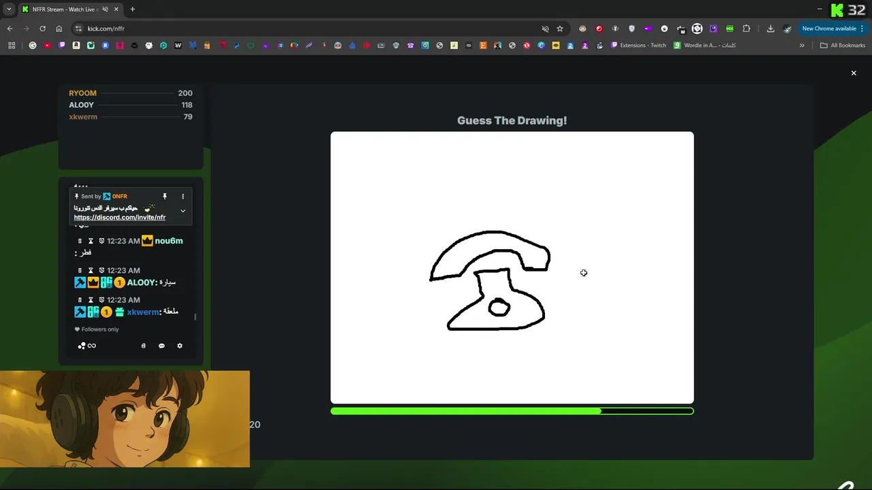This screenshot has height=490, width=872.
Task: Open the tab search dropdown arrow
Action: click(9, 10)
